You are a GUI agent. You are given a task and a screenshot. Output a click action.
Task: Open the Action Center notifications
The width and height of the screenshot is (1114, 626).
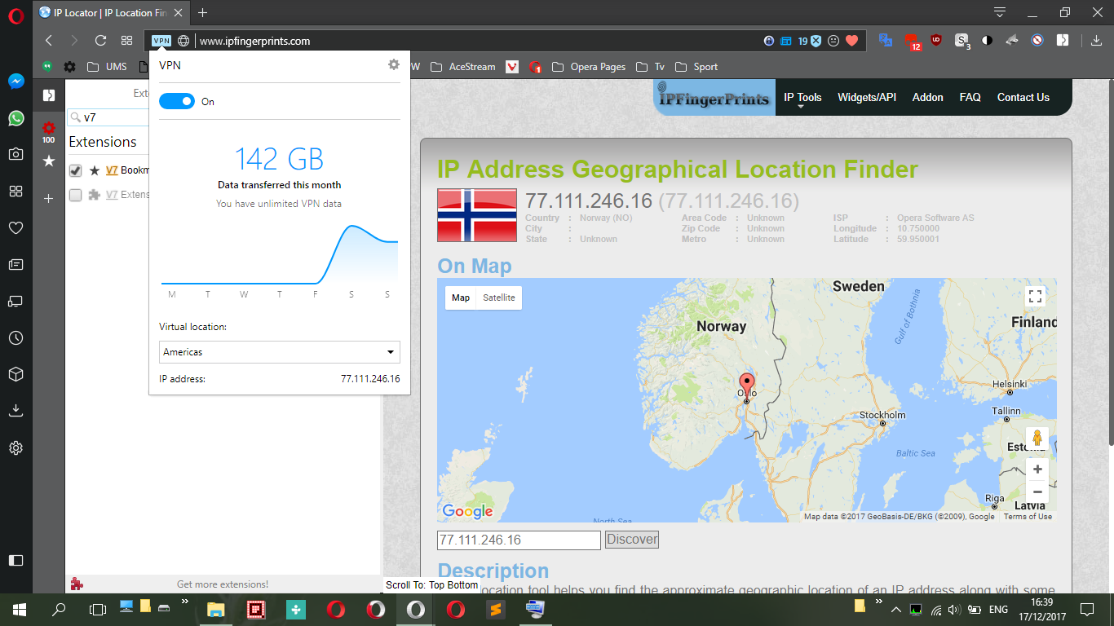[x=1087, y=609]
